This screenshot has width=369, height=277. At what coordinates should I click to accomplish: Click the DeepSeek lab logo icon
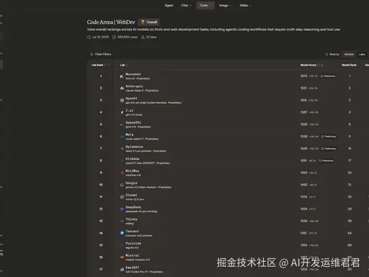(x=122, y=209)
